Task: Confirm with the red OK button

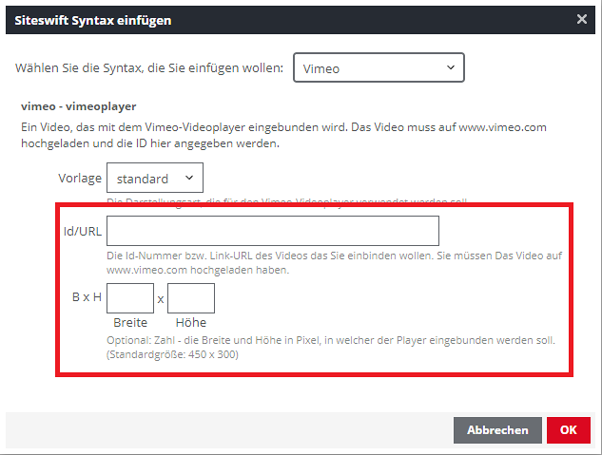Action: pos(568,429)
